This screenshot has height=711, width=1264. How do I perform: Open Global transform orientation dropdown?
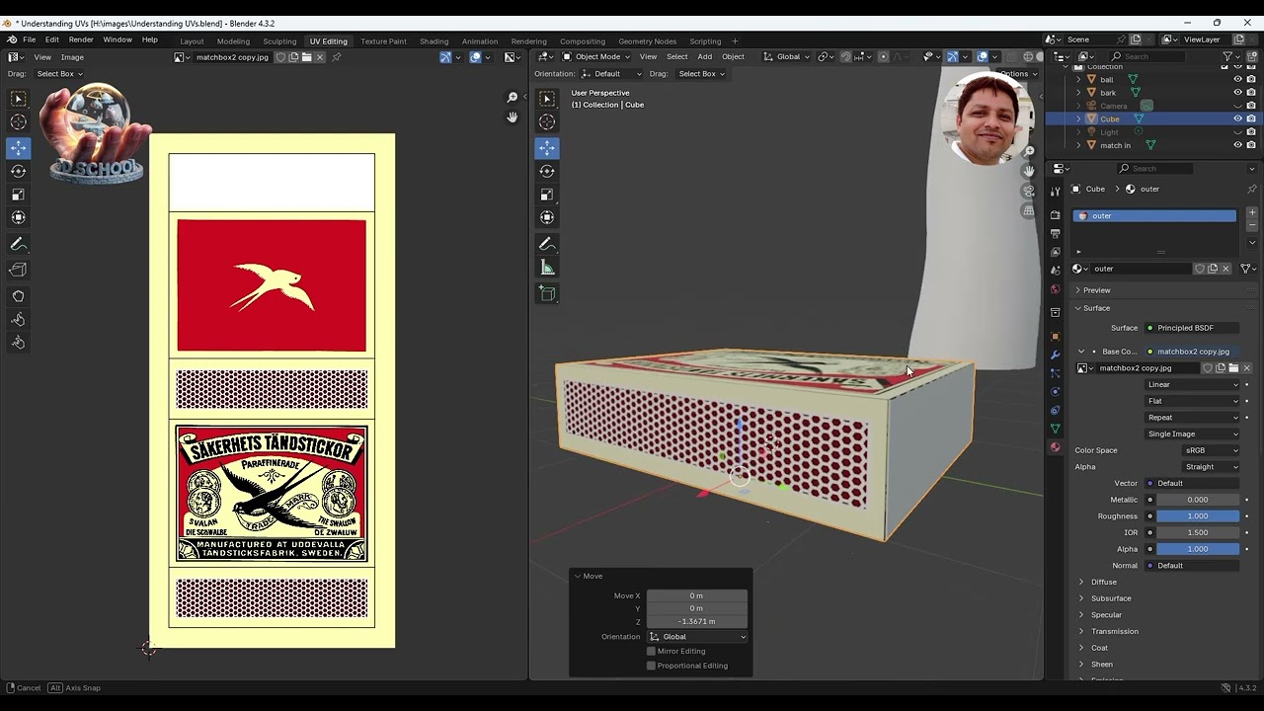click(x=787, y=56)
